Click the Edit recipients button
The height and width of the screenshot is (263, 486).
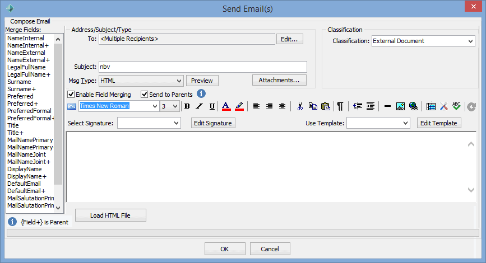pyautogui.click(x=289, y=39)
